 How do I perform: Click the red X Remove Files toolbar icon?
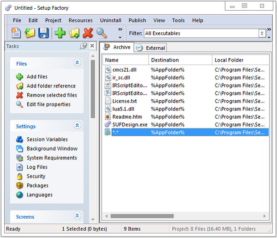point(88,33)
